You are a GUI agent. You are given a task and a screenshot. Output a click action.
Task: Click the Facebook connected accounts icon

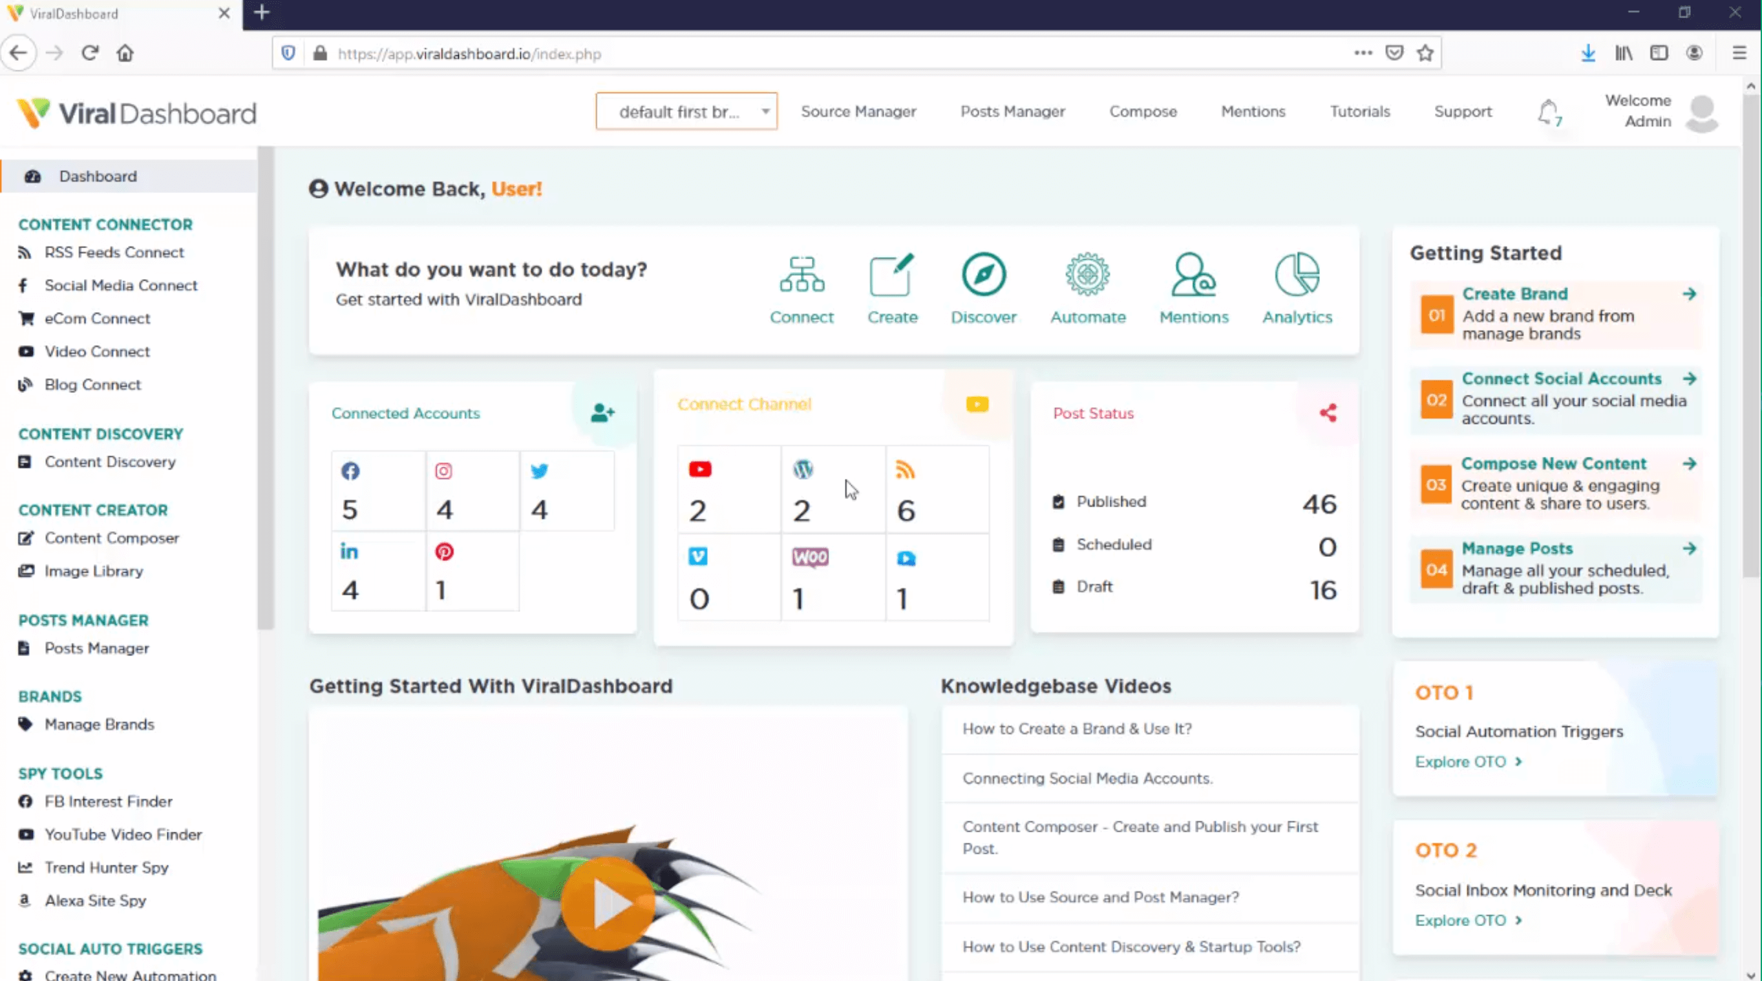point(350,470)
